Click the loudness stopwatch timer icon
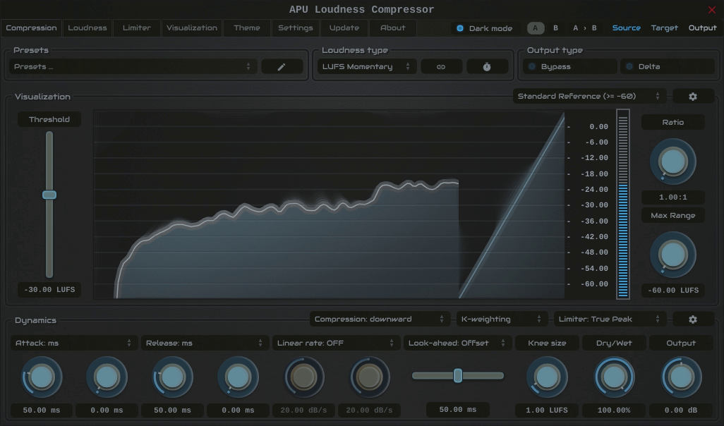Image resolution: width=724 pixels, height=426 pixels. pos(487,67)
